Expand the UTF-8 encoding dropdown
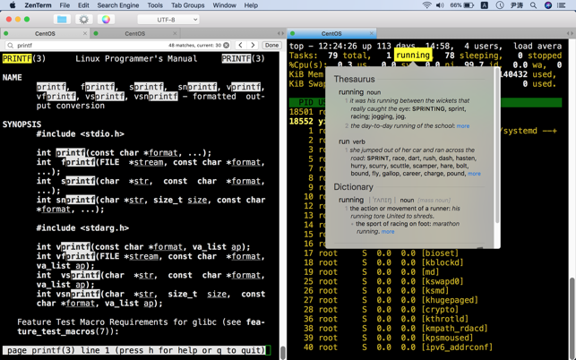576x360 pixels. (168, 20)
